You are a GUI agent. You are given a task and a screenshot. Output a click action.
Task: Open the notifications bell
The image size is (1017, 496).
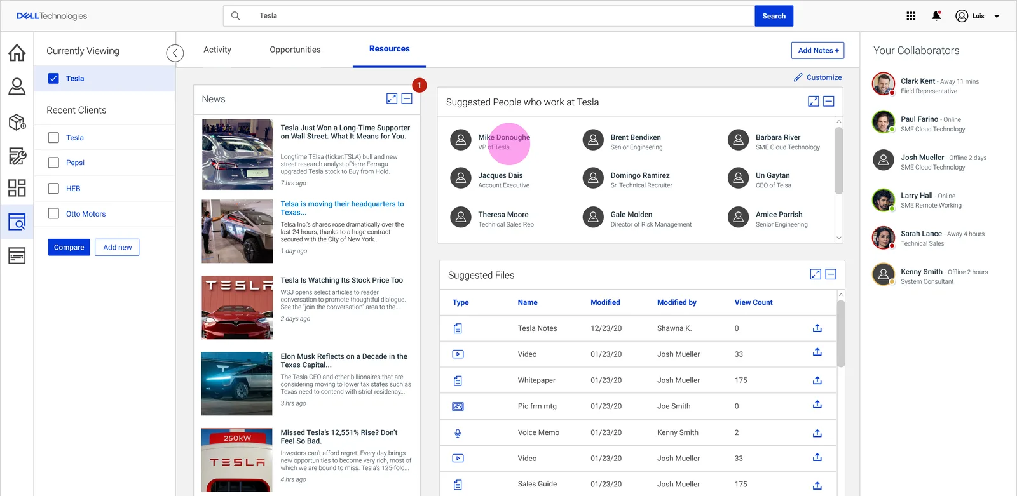(936, 16)
